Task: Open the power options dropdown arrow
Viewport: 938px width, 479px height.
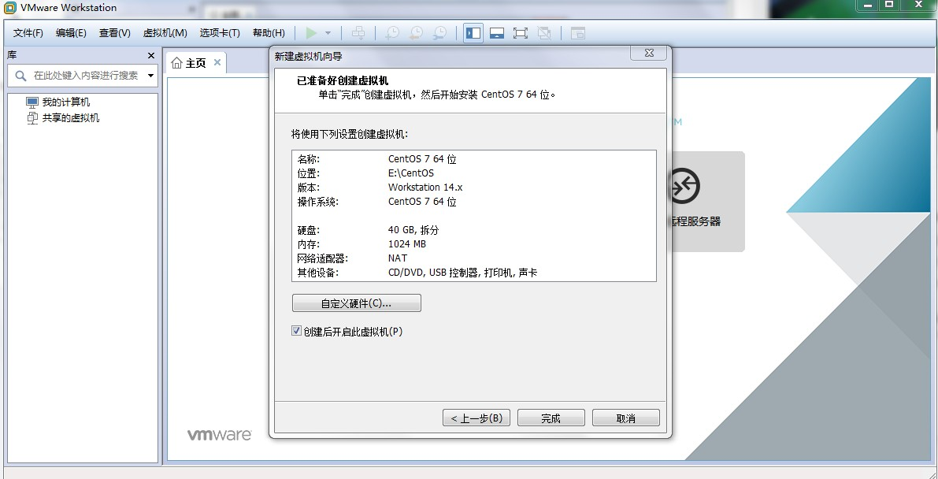Action: pyautogui.click(x=328, y=33)
